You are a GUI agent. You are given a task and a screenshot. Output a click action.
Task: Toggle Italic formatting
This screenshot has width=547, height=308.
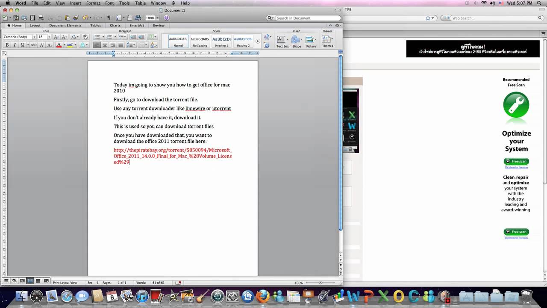tap(15, 45)
